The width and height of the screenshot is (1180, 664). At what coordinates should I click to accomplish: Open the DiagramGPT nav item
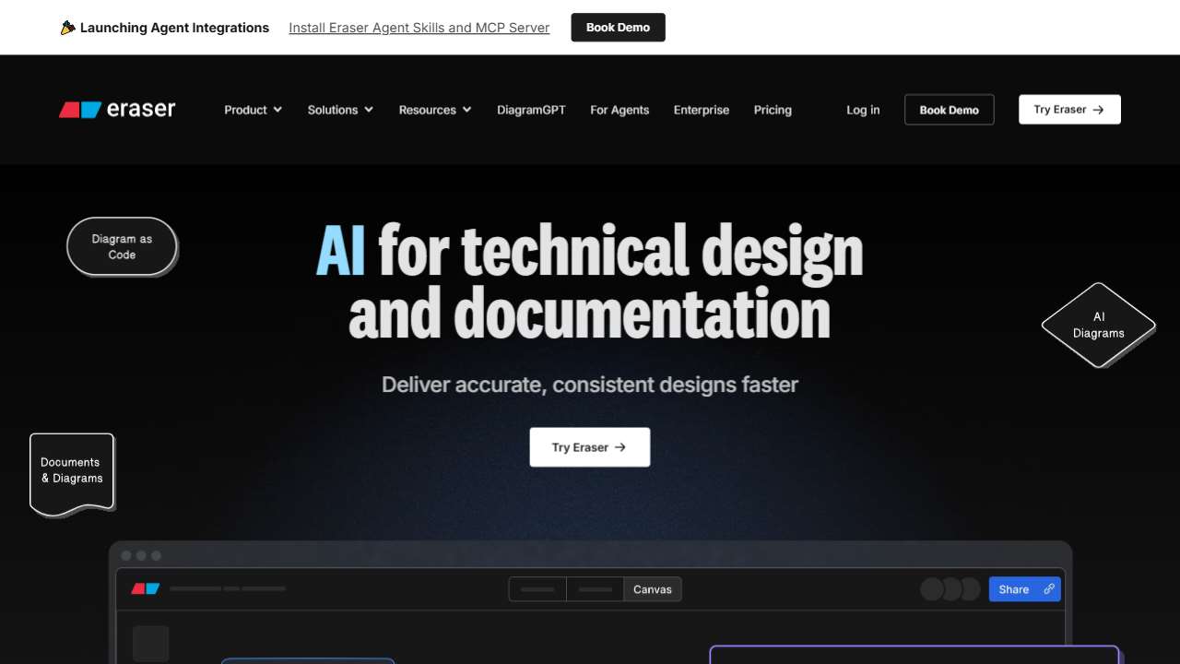point(531,110)
